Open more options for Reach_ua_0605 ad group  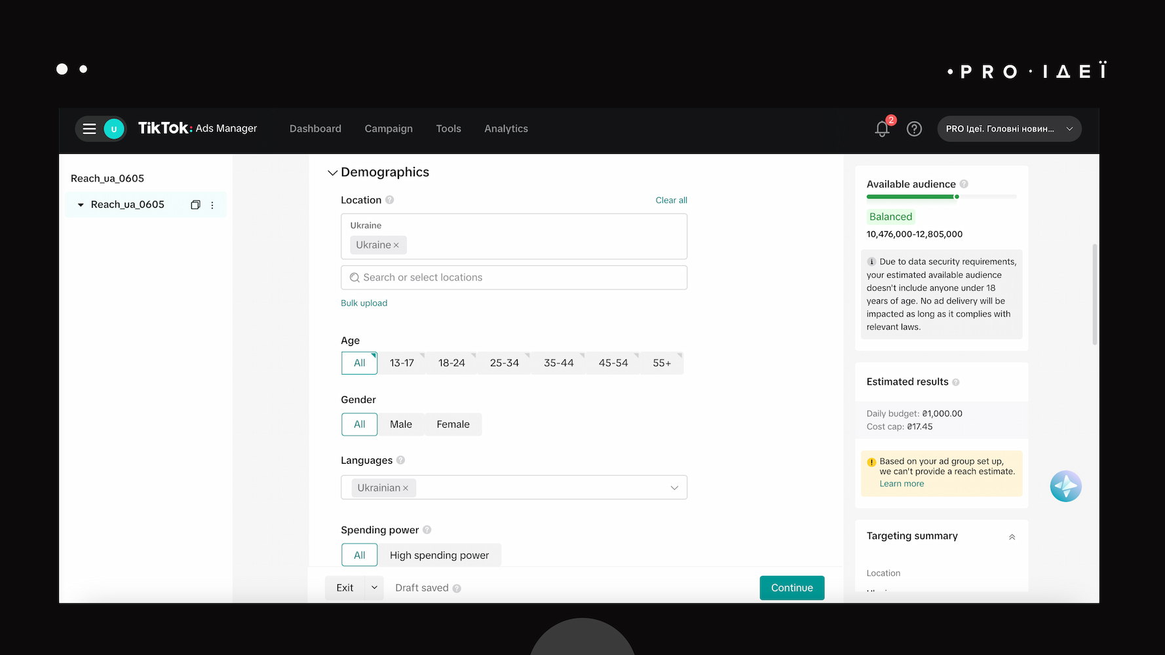coord(212,205)
